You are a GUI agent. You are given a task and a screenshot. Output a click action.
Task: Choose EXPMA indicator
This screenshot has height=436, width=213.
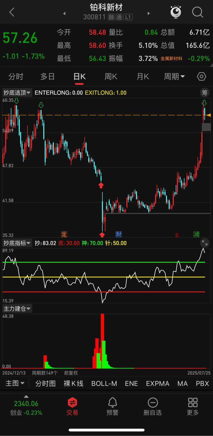(x=158, y=384)
